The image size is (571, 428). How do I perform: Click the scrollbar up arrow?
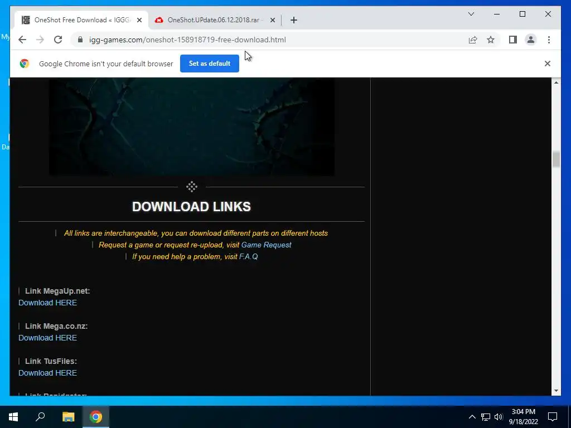556,82
